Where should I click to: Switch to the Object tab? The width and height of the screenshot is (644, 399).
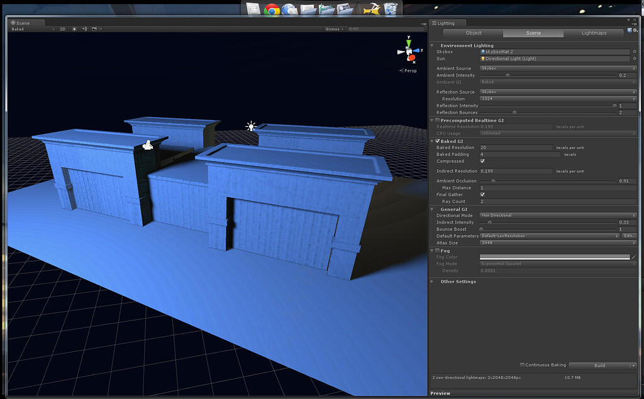[473, 33]
